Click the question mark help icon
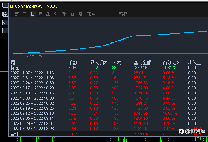This screenshot has width=208, height=142. pos(5,31)
